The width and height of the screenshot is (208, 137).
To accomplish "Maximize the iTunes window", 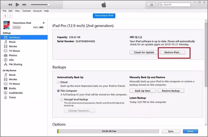I will [200, 2].
